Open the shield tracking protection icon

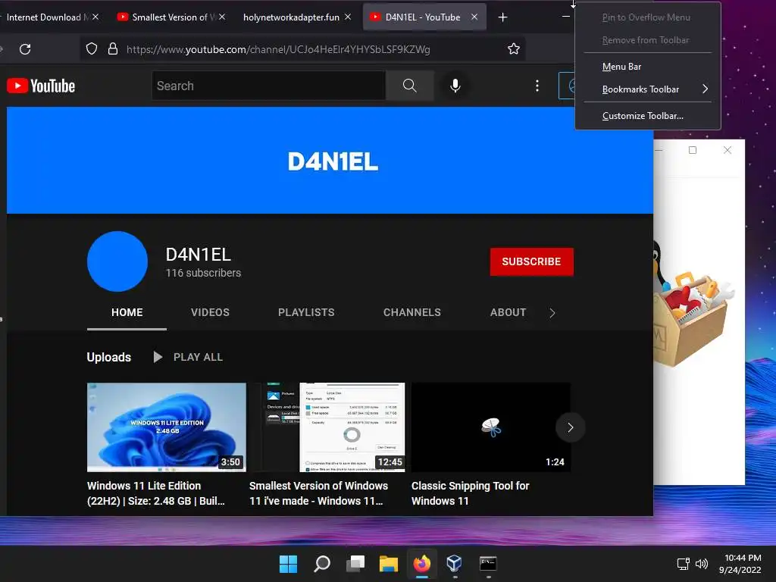(92, 48)
